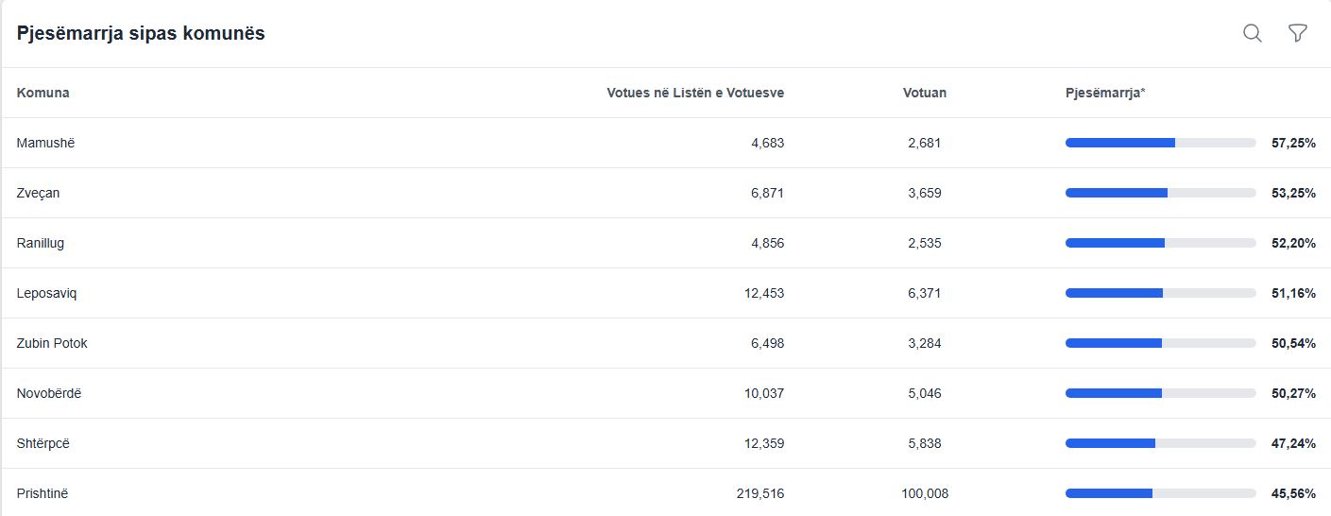This screenshot has height=516, width=1331.
Task: Click the Votuan column header
Action: click(924, 93)
